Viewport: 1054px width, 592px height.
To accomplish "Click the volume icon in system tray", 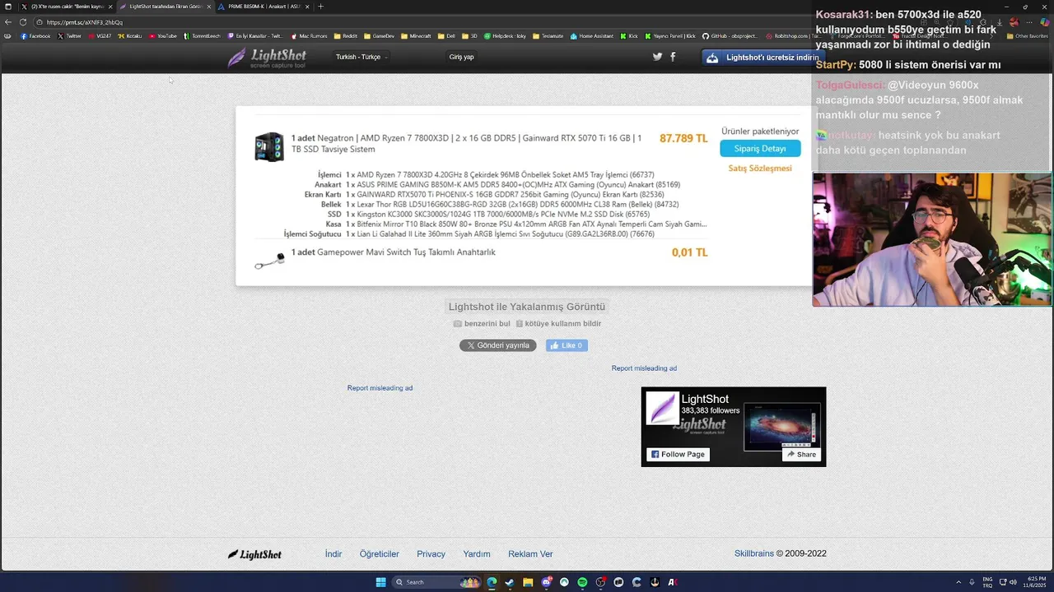I will tap(1013, 582).
